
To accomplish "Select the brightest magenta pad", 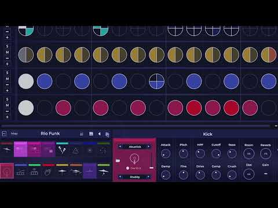I will (x=21, y=150).
